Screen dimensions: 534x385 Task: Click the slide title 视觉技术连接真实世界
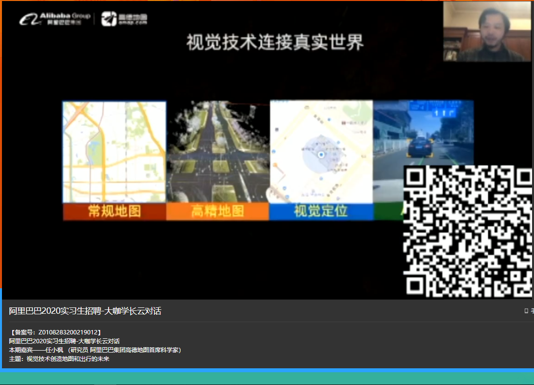[275, 42]
